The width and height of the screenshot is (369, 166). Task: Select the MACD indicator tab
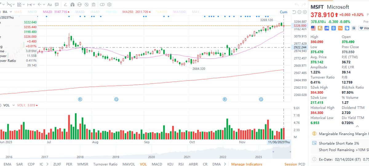point(157,164)
